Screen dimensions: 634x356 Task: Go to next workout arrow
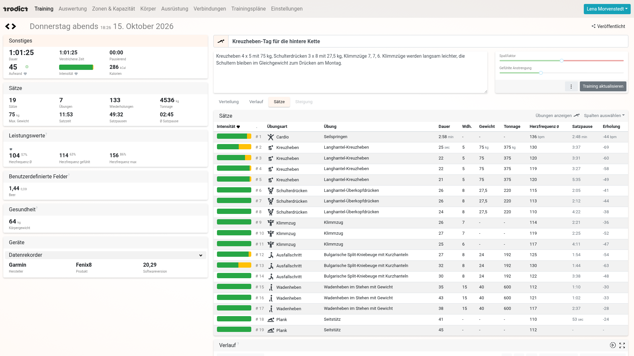[x=14, y=26]
